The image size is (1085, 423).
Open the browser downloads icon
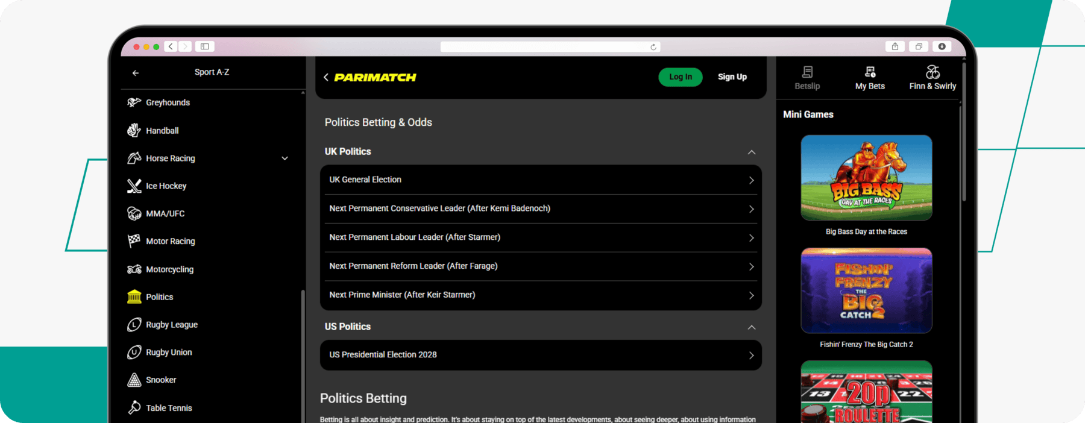(x=942, y=46)
